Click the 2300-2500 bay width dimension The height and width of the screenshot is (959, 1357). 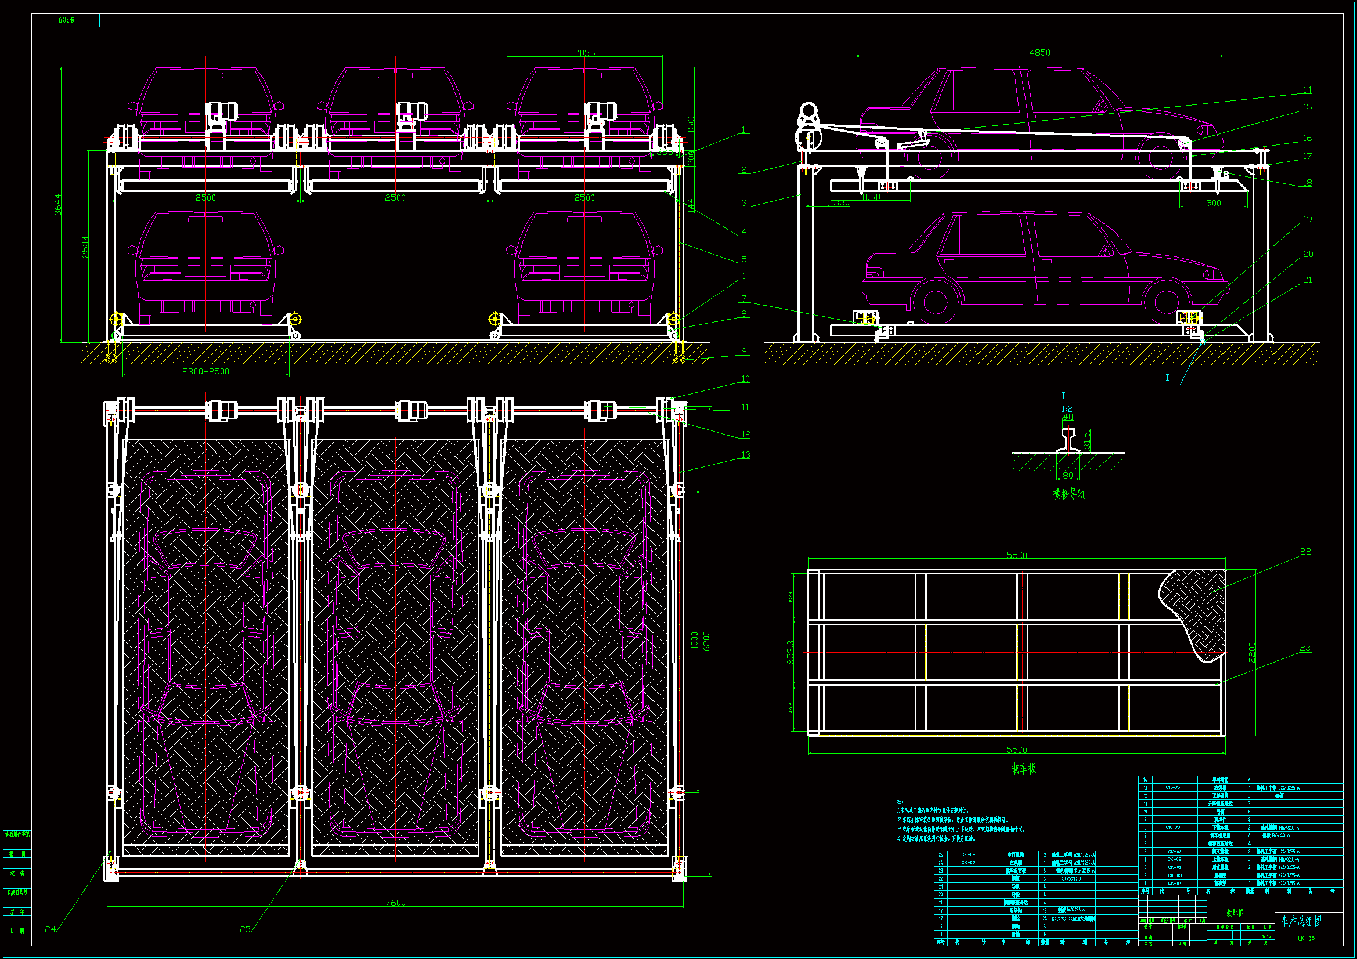(205, 371)
